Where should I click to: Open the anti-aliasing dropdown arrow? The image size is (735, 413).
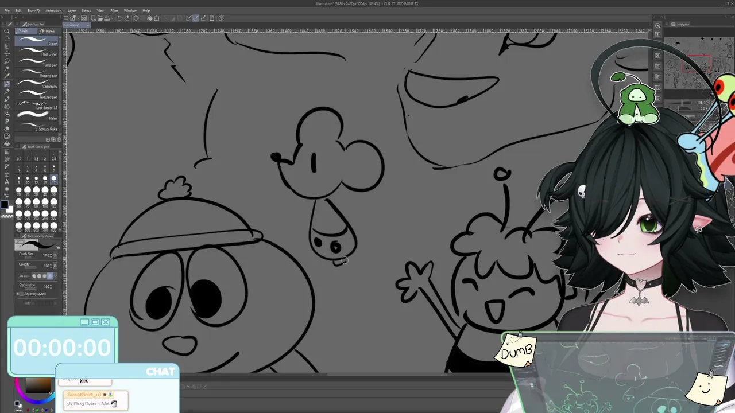click(x=55, y=276)
